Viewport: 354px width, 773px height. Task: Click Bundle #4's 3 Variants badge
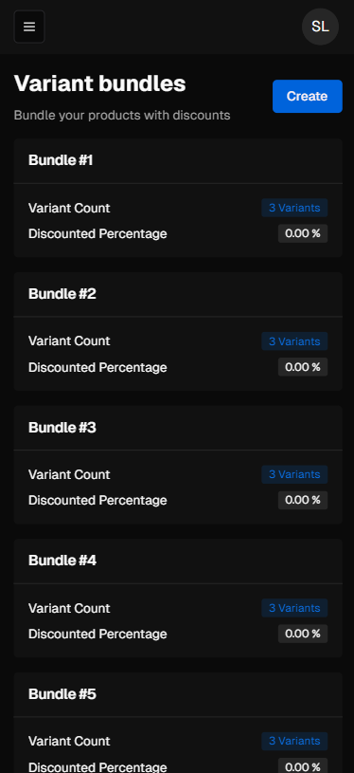pyautogui.click(x=294, y=608)
